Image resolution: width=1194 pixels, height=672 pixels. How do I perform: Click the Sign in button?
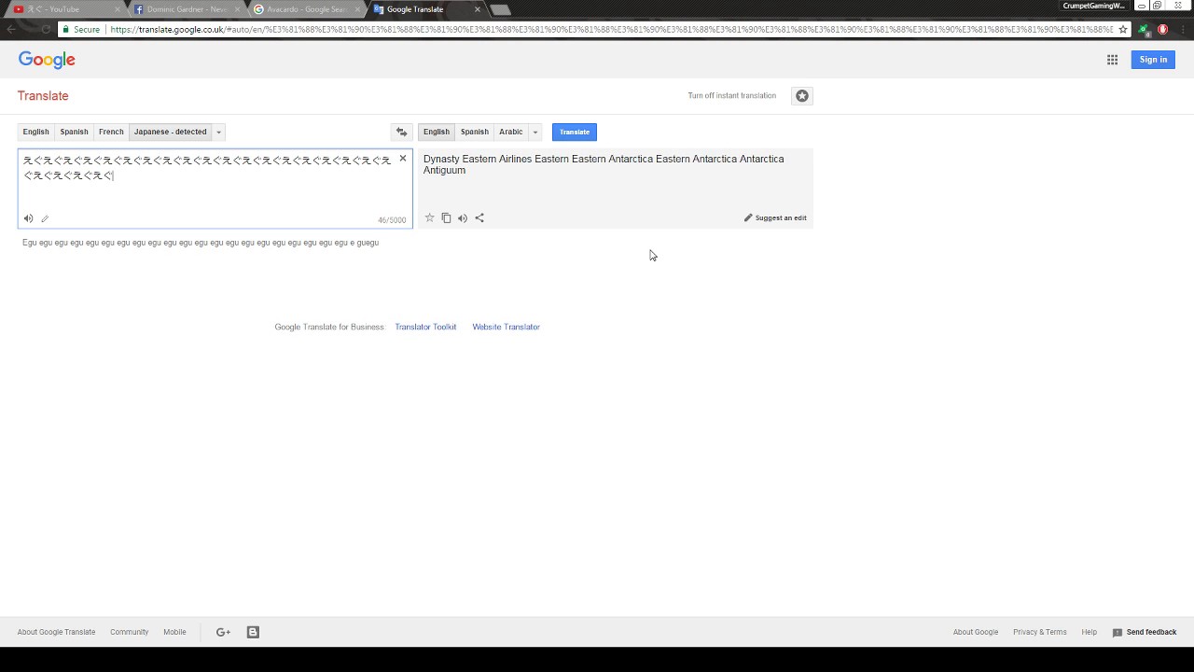coord(1153,60)
